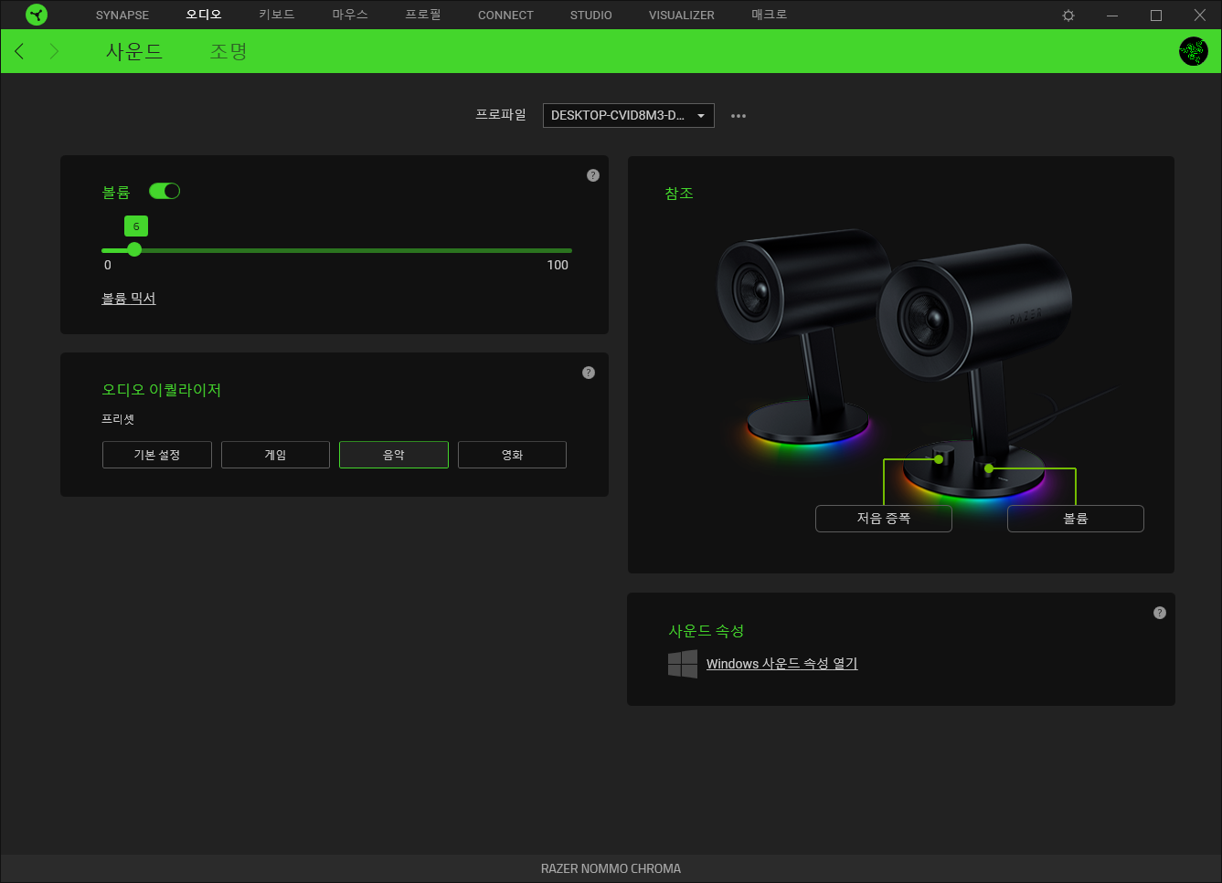Select the 음악 equalizer preset
1222x883 pixels.
point(394,455)
